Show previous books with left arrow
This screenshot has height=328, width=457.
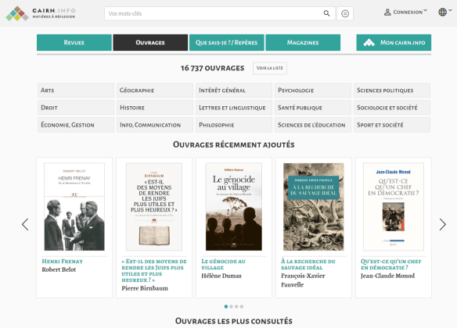25,224
